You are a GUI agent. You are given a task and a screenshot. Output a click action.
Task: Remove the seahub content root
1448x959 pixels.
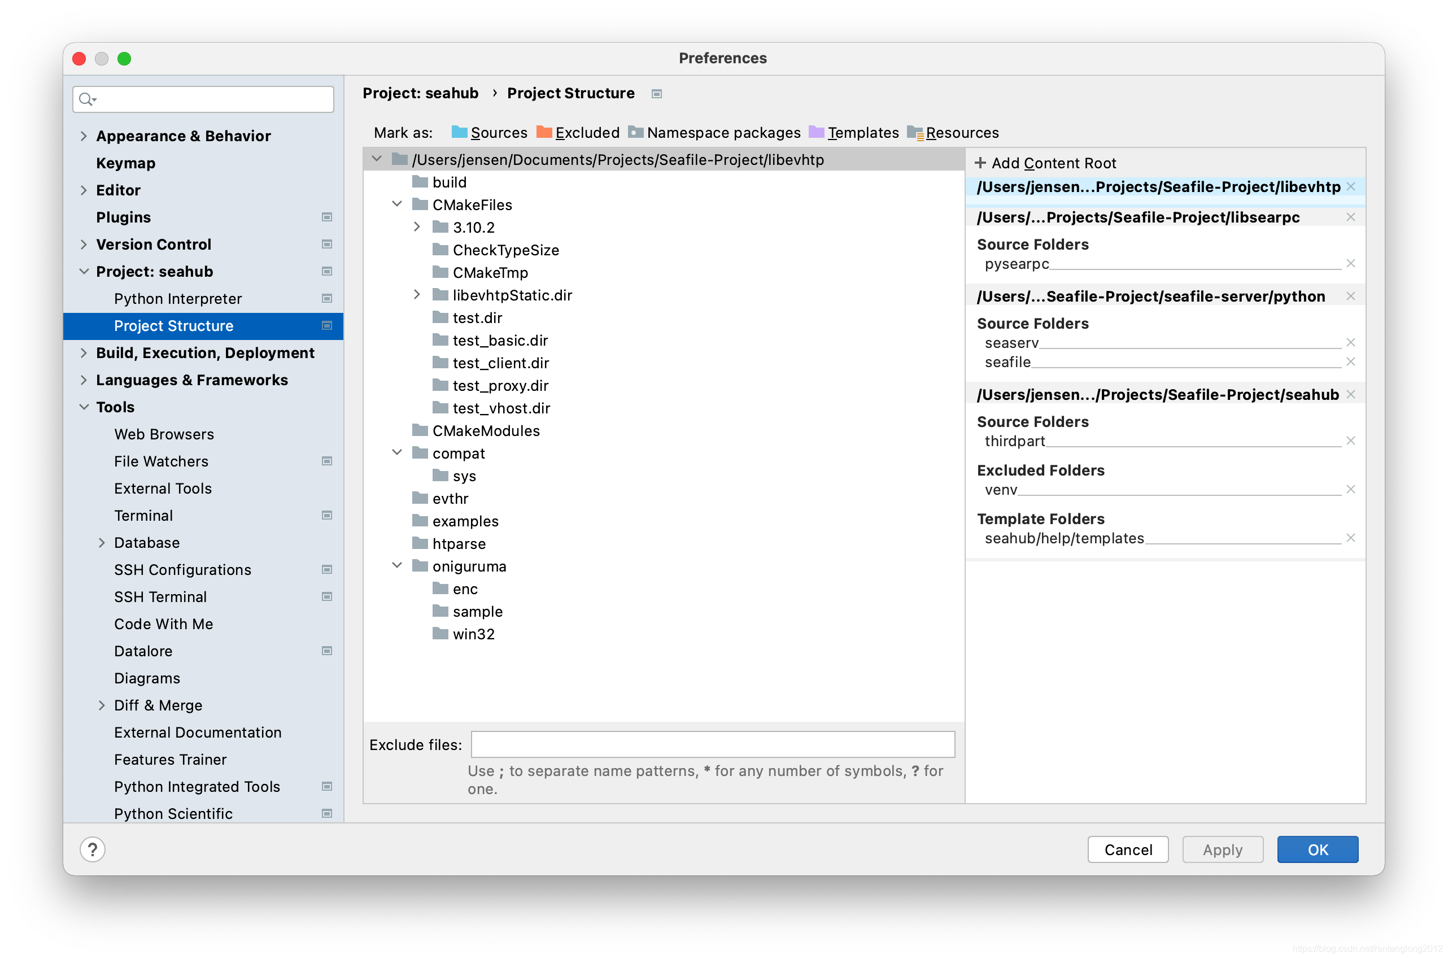(x=1351, y=394)
